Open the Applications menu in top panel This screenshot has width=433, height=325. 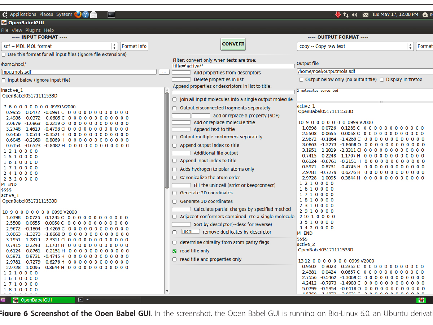tap(23, 14)
